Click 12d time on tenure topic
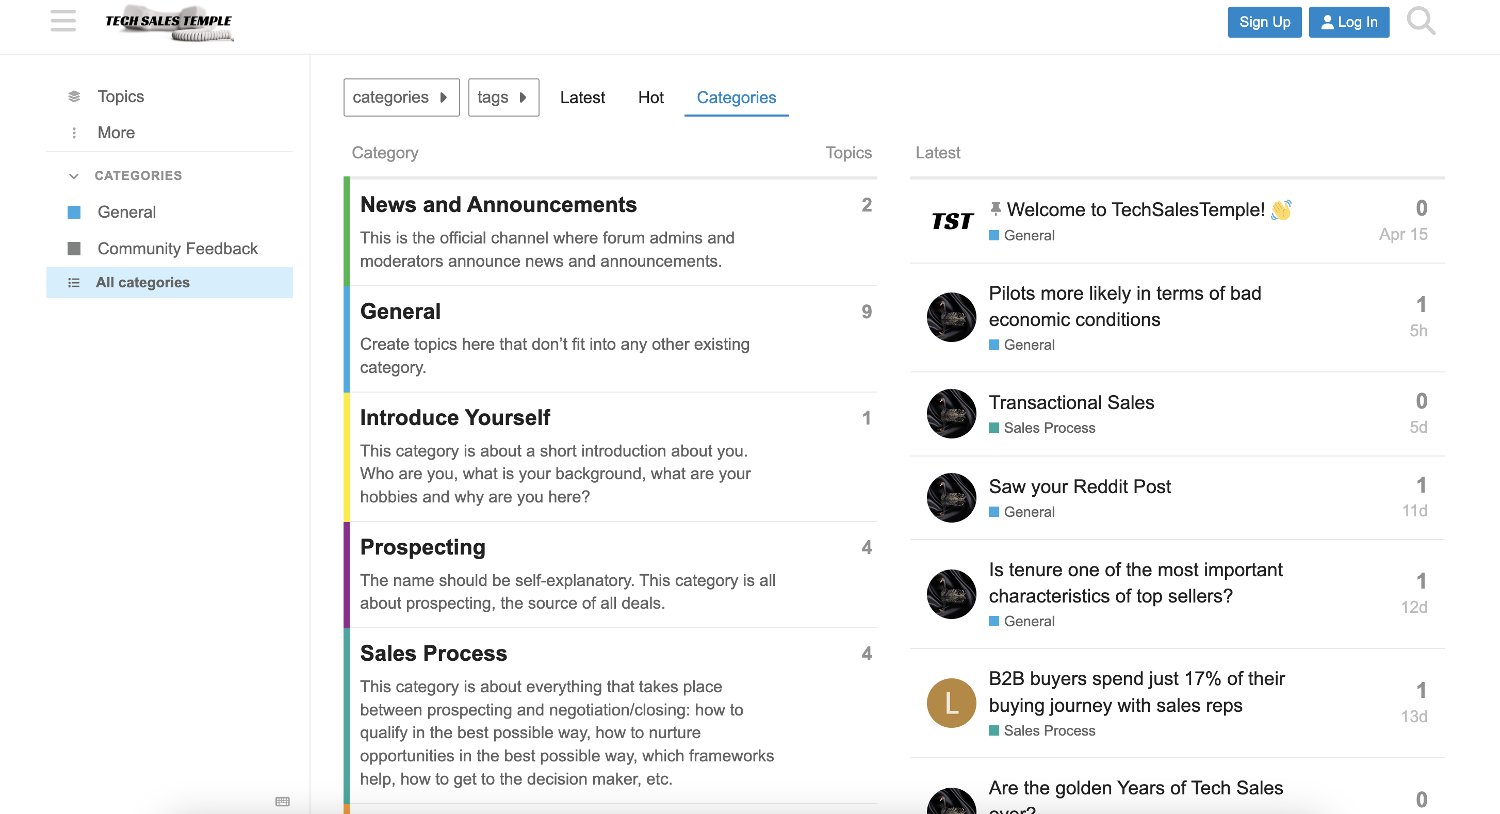 (x=1414, y=607)
